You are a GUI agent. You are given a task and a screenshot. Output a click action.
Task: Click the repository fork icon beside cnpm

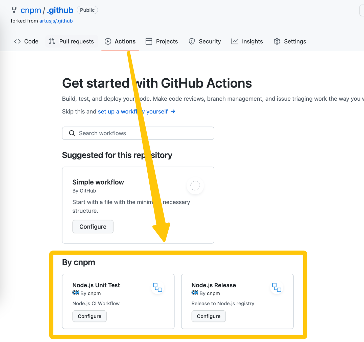tap(14, 10)
